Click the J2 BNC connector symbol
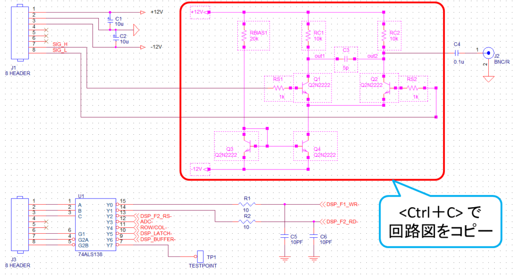The width and height of the screenshot is (516, 276). (x=488, y=52)
